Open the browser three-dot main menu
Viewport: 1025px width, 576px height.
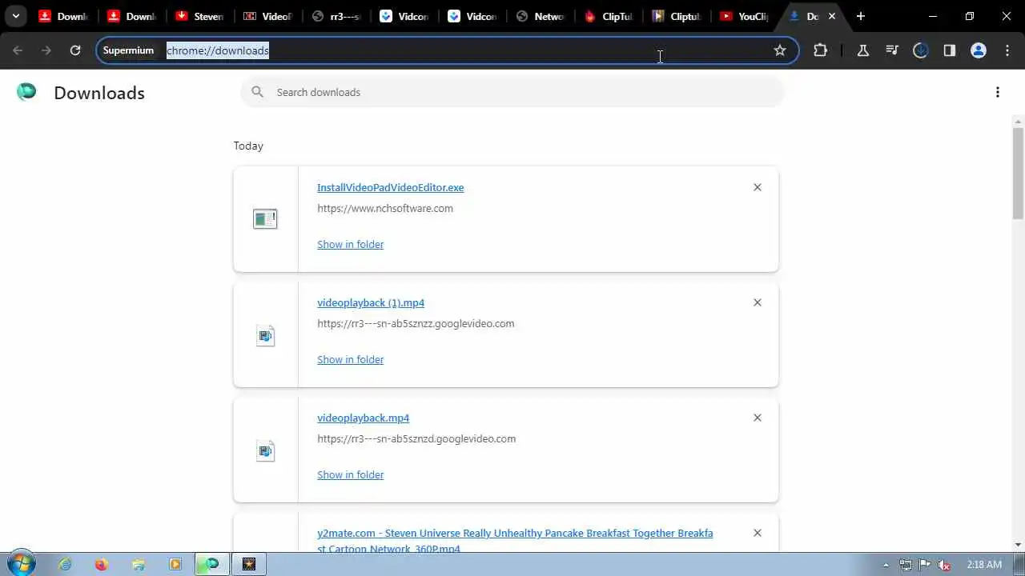[x=1007, y=50]
